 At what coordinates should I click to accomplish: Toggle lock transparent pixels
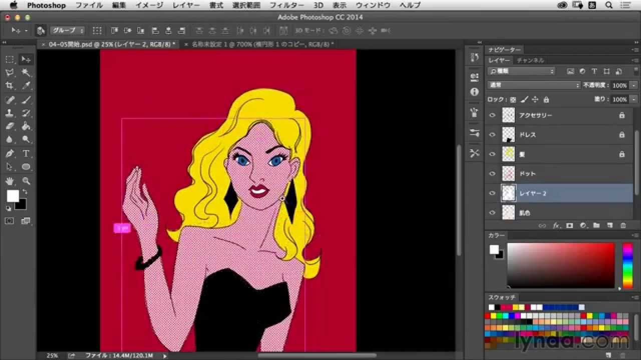tap(513, 99)
